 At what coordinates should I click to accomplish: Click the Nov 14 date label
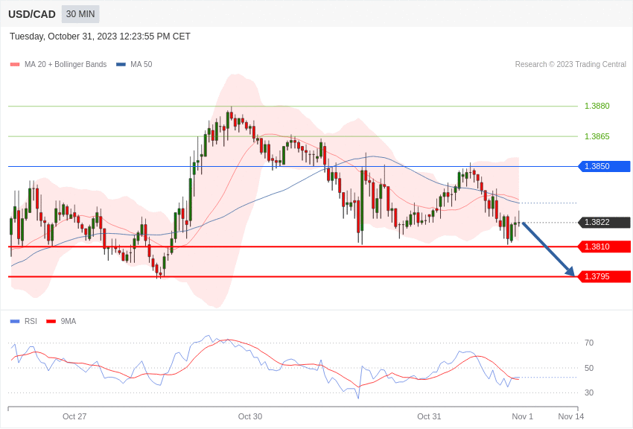571,416
